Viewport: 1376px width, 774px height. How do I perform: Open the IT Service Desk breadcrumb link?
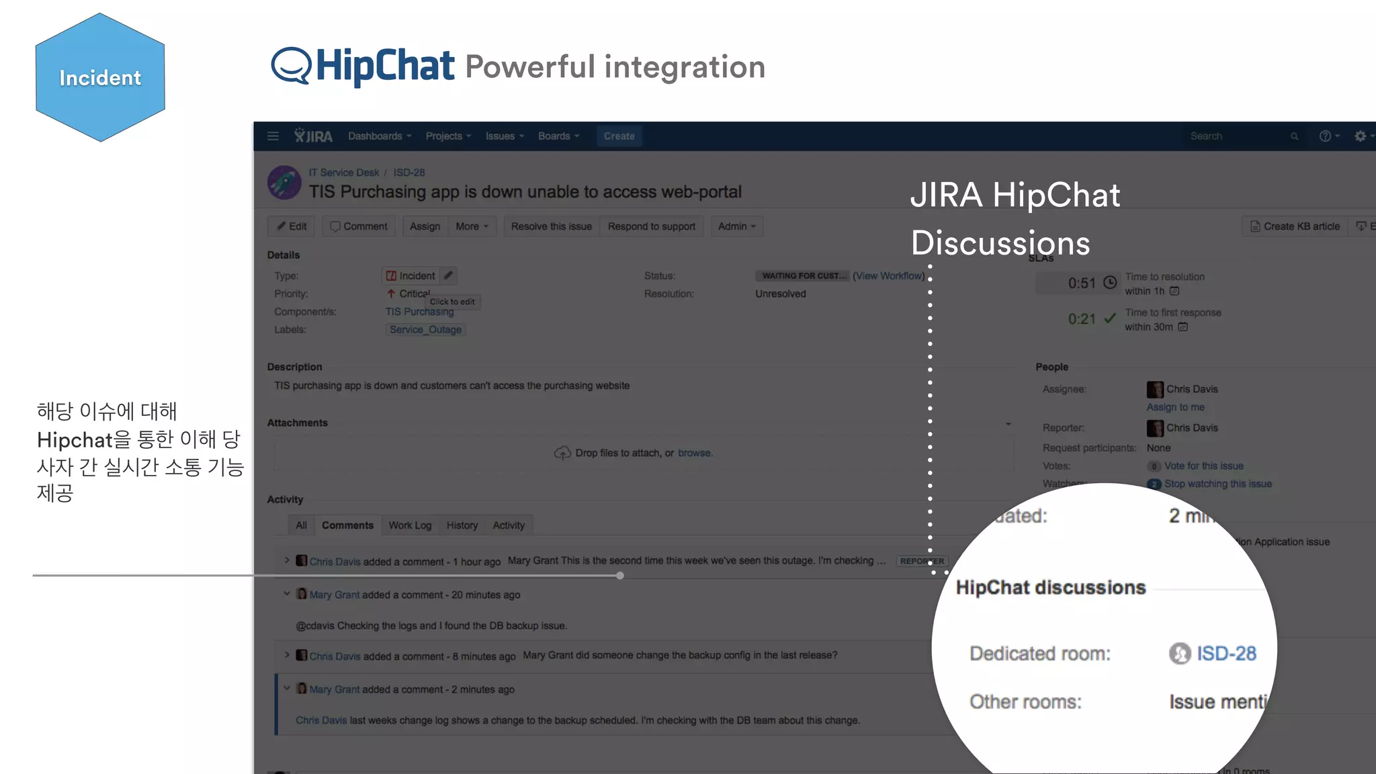pyautogui.click(x=344, y=173)
